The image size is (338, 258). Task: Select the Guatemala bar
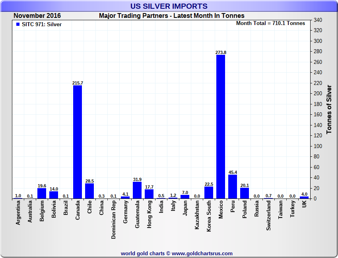coord(137,190)
